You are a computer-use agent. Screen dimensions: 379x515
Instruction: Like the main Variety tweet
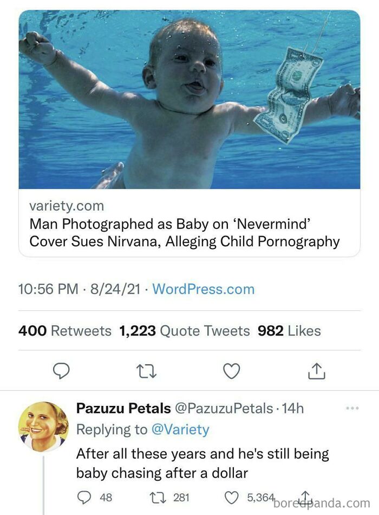(x=232, y=371)
